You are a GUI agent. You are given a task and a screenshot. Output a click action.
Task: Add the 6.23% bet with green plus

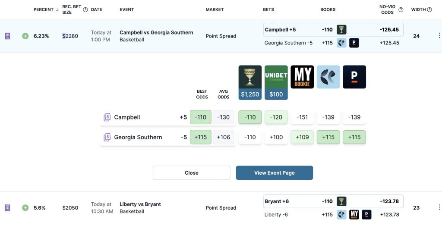click(x=25, y=36)
